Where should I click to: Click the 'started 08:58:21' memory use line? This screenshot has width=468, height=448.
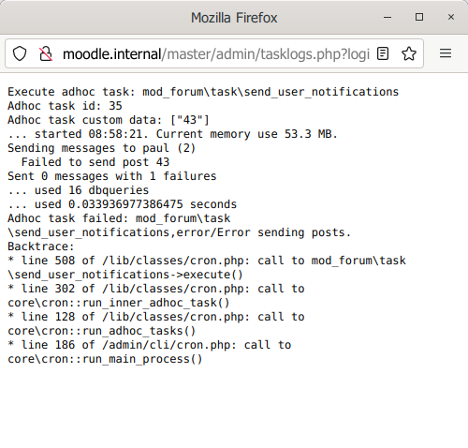coord(172,134)
